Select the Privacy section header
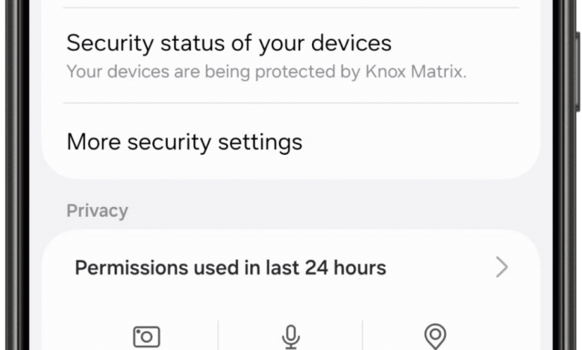 point(97,211)
